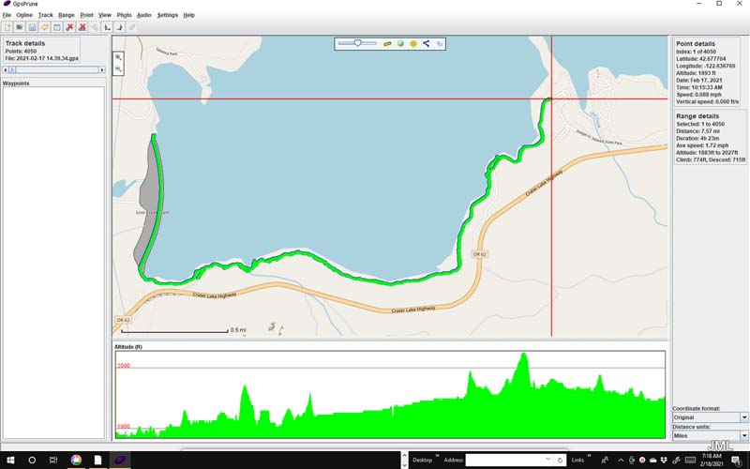Image resolution: width=750 pixels, height=469 pixels.
Task: Click the track details horizontal scrollbar
Action: [52, 69]
